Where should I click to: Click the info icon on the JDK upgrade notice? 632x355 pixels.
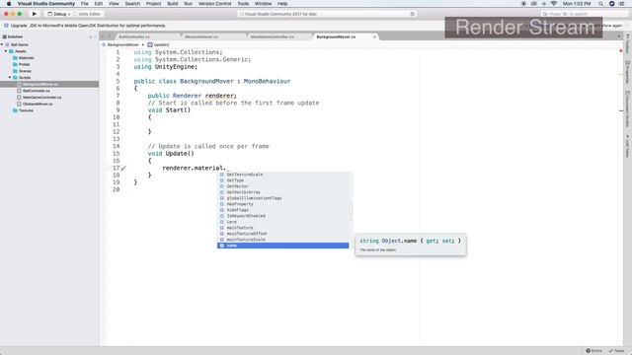[6, 26]
